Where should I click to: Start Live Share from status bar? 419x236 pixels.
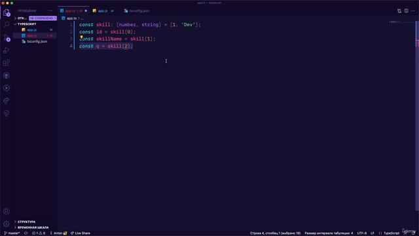80,233
